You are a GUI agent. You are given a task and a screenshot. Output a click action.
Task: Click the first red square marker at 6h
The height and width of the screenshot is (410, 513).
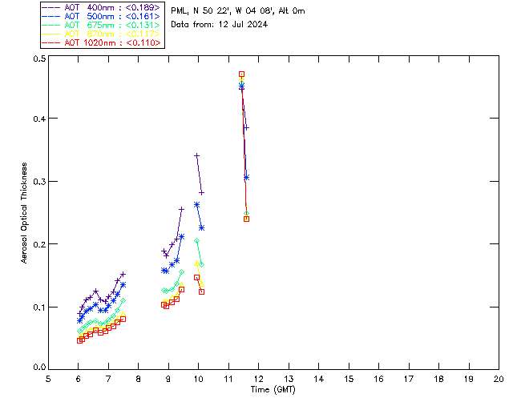[79, 340]
